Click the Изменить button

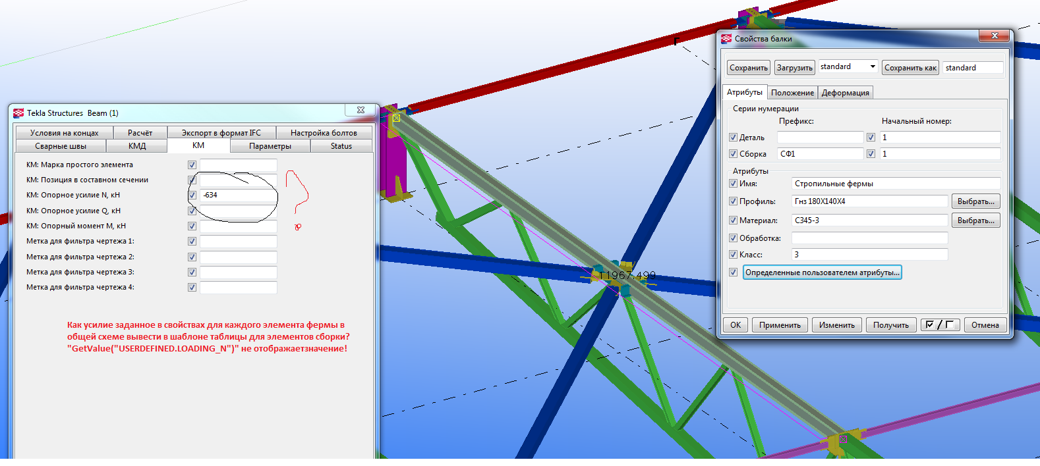836,325
